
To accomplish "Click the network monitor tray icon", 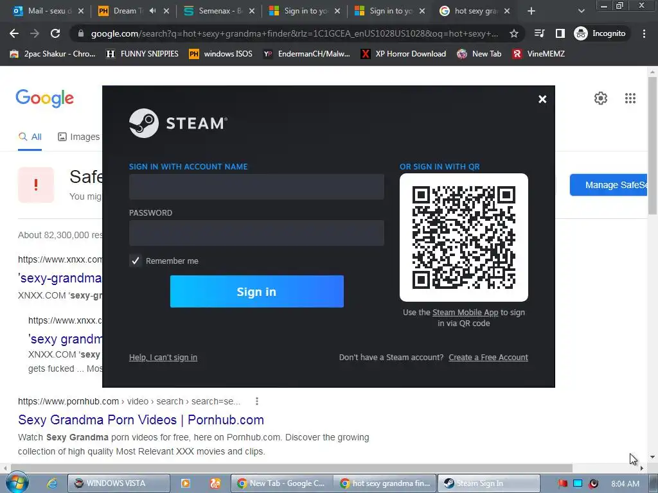I will click(x=578, y=483).
